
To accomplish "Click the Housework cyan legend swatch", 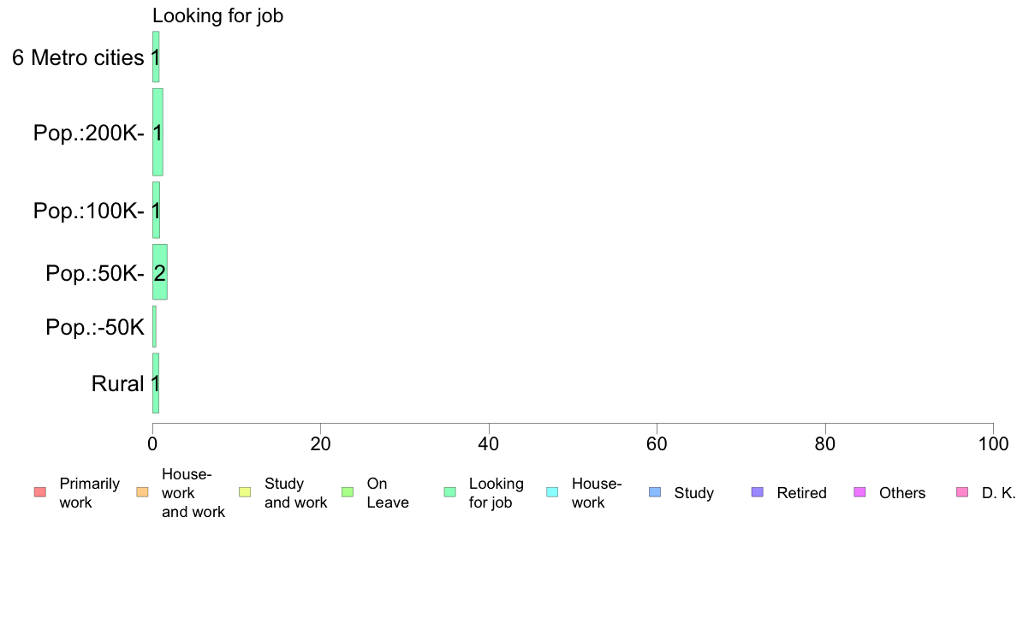I will pyautogui.click(x=553, y=492).
